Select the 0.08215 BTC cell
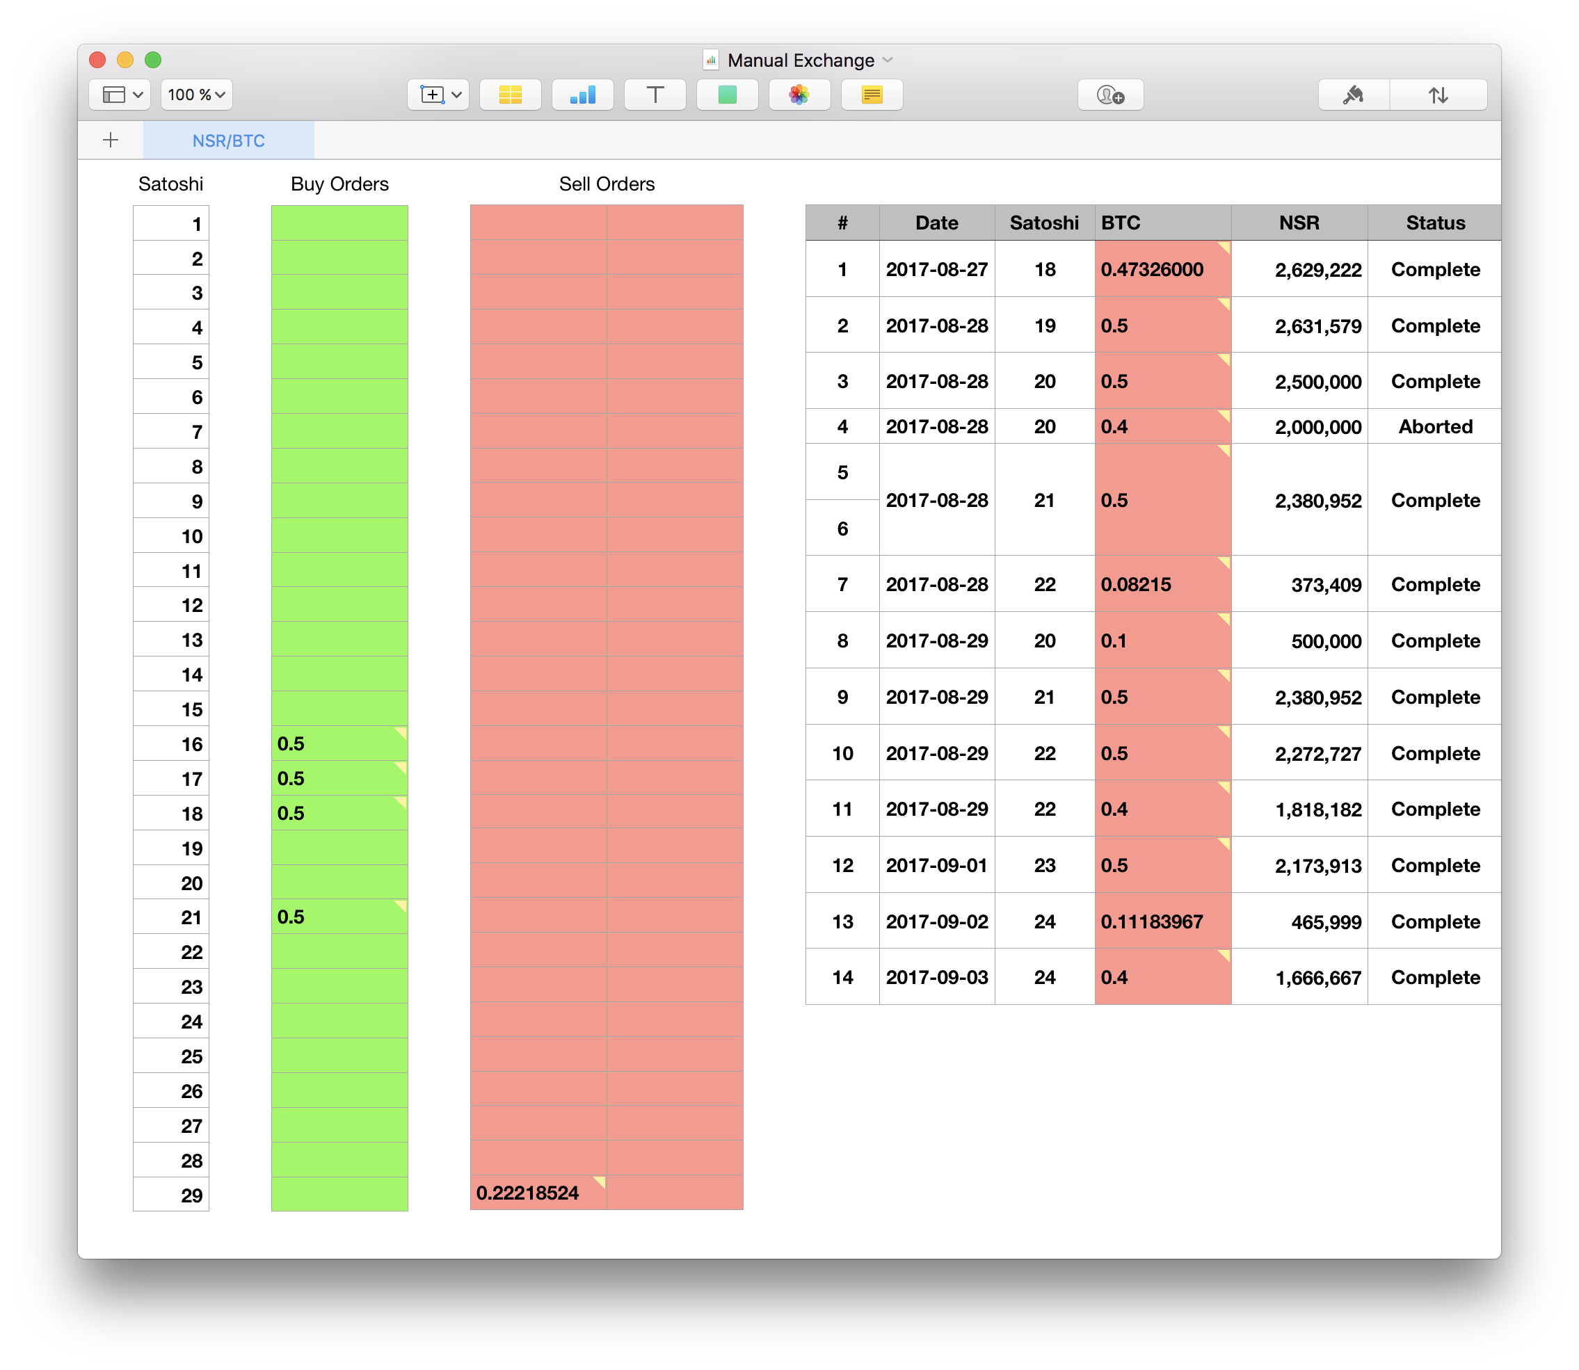 (x=1163, y=585)
